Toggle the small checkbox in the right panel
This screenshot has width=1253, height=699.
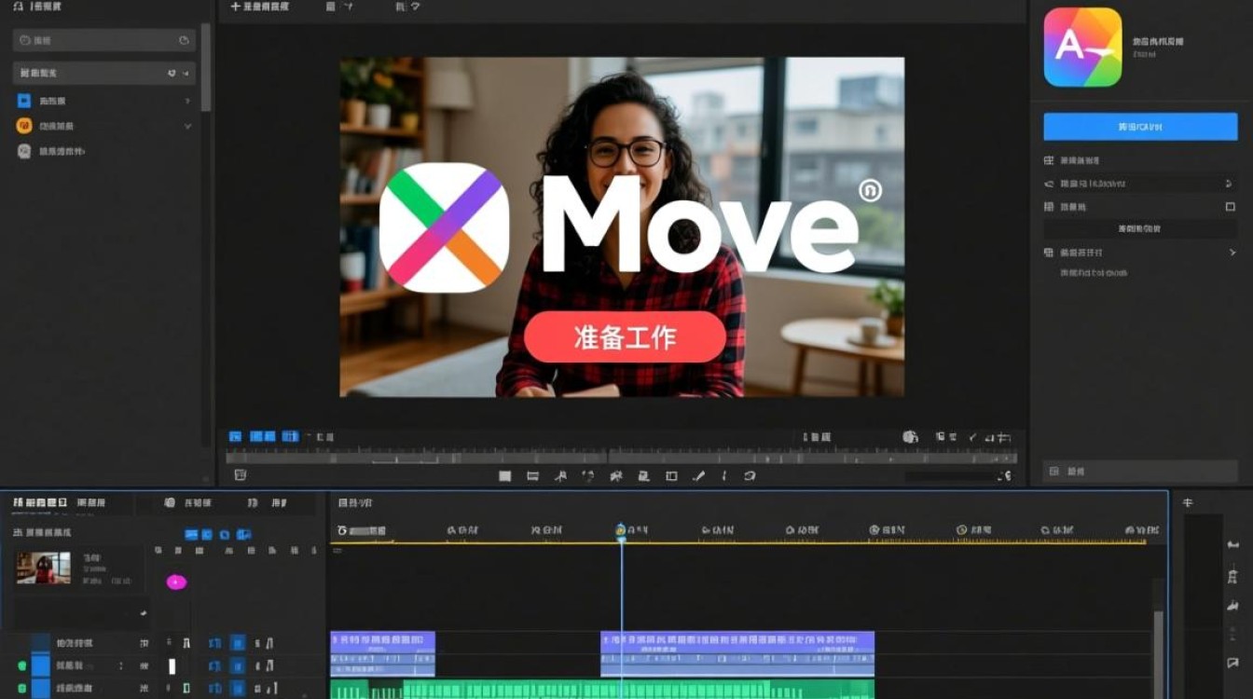pos(1230,207)
